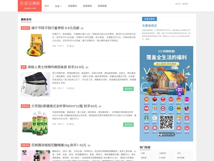This screenshot has width=214, height=161.
Task: Click the hotel building icon in the banner
Action: point(155,128)
